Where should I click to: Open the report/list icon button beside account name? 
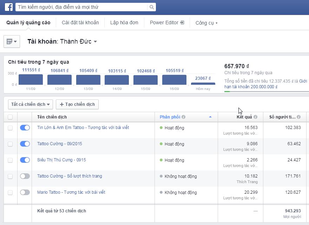[12, 41]
